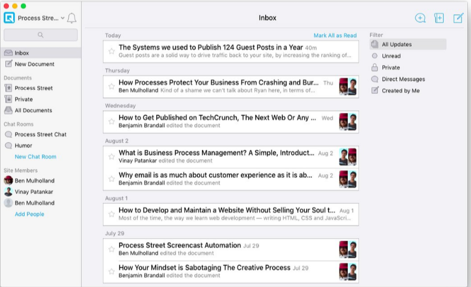Star 'Why email is as much' item
The image size is (471, 287).
112,178
